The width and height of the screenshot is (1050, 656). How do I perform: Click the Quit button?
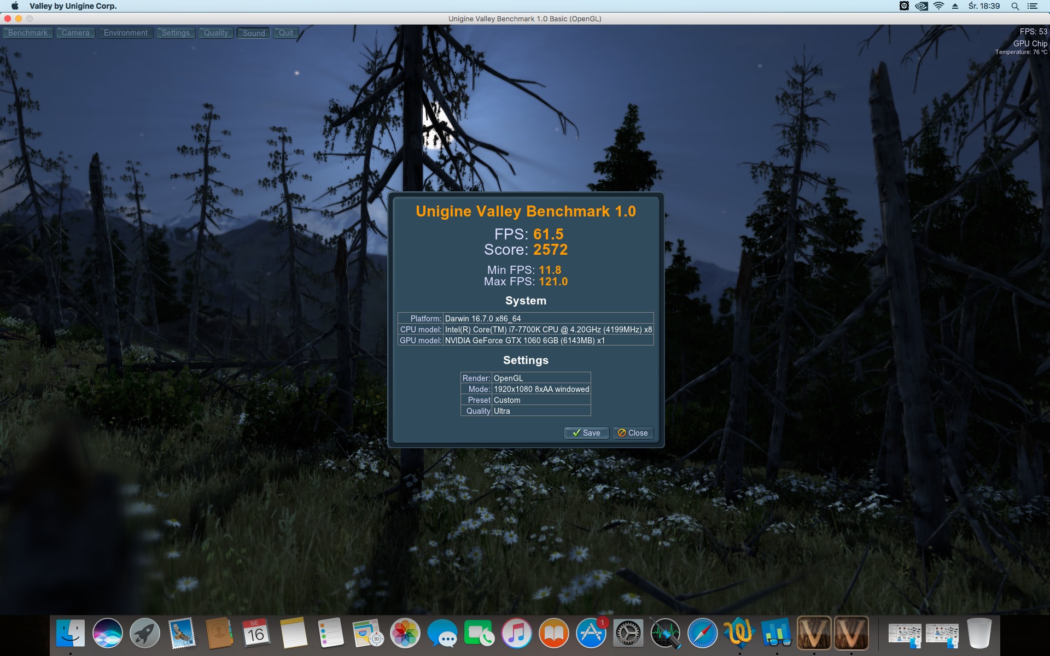coord(286,33)
